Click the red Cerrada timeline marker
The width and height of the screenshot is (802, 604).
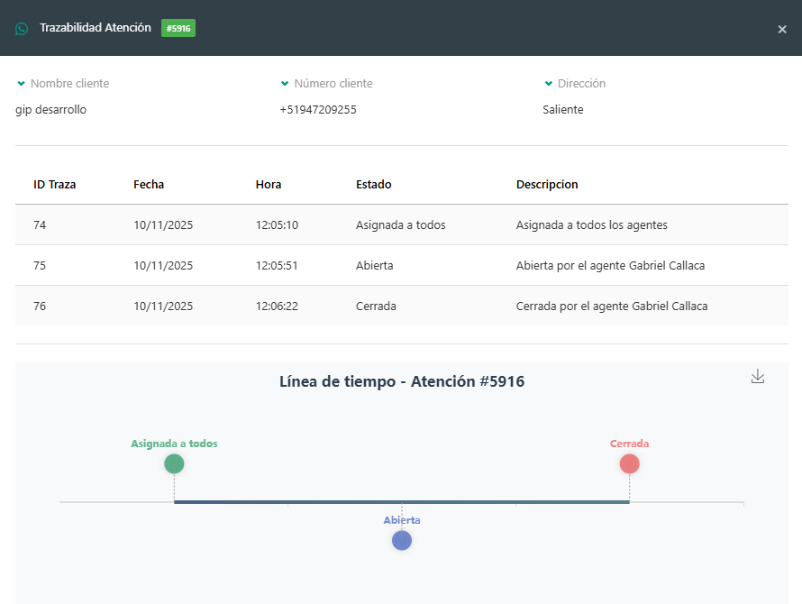(x=629, y=463)
